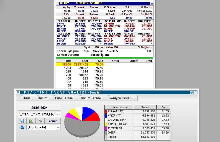
Task: Click the Twitter bird icon in Takas Analizi title
Action: (x=191, y=92)
